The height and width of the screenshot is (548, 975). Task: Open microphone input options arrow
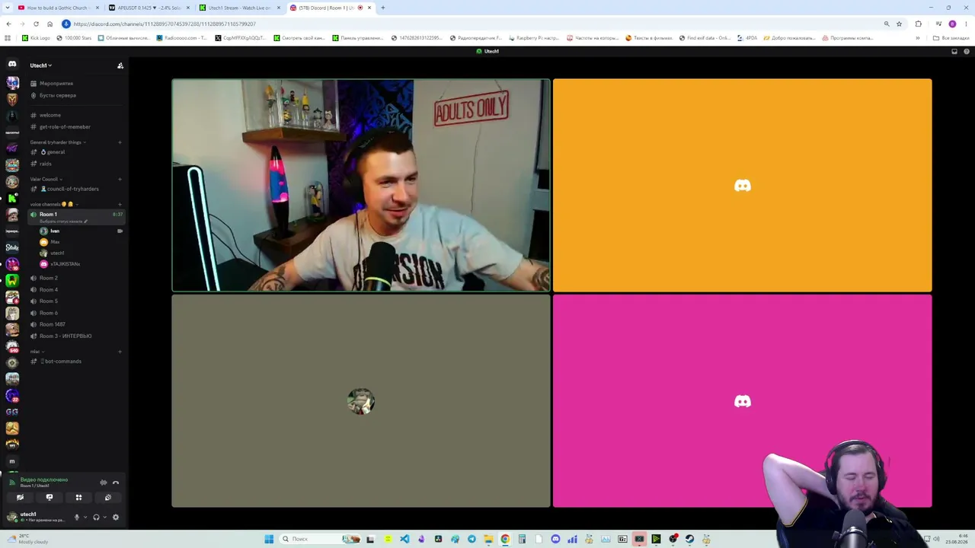pos(85,518)
